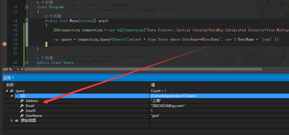Collapse the Users class code block
Image resolution: width=289 pixels, height=135 pixels.
point(27,63)
